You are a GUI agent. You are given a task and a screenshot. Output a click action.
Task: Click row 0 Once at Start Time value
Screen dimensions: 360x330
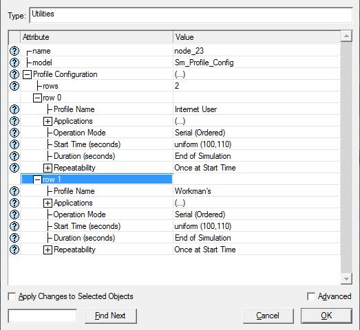(x=205, y=168)
